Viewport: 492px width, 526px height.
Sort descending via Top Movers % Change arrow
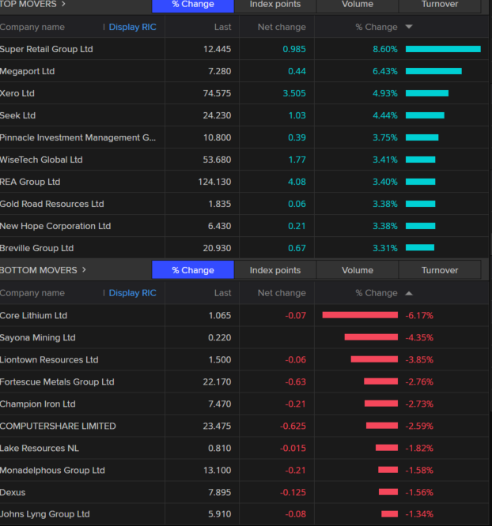pos(409,27)
